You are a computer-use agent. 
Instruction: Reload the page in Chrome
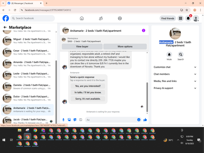[x=15, y=10]
